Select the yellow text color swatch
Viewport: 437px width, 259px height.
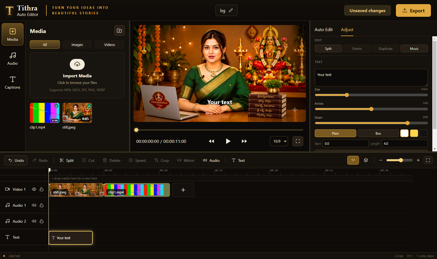point(414,133)
